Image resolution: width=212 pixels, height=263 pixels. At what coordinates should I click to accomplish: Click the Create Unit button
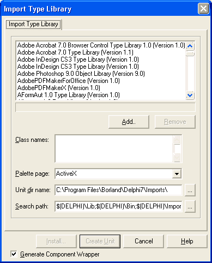(x=100, y=241)
